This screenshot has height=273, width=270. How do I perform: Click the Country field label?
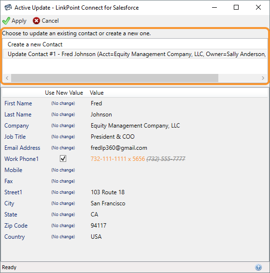14,237
